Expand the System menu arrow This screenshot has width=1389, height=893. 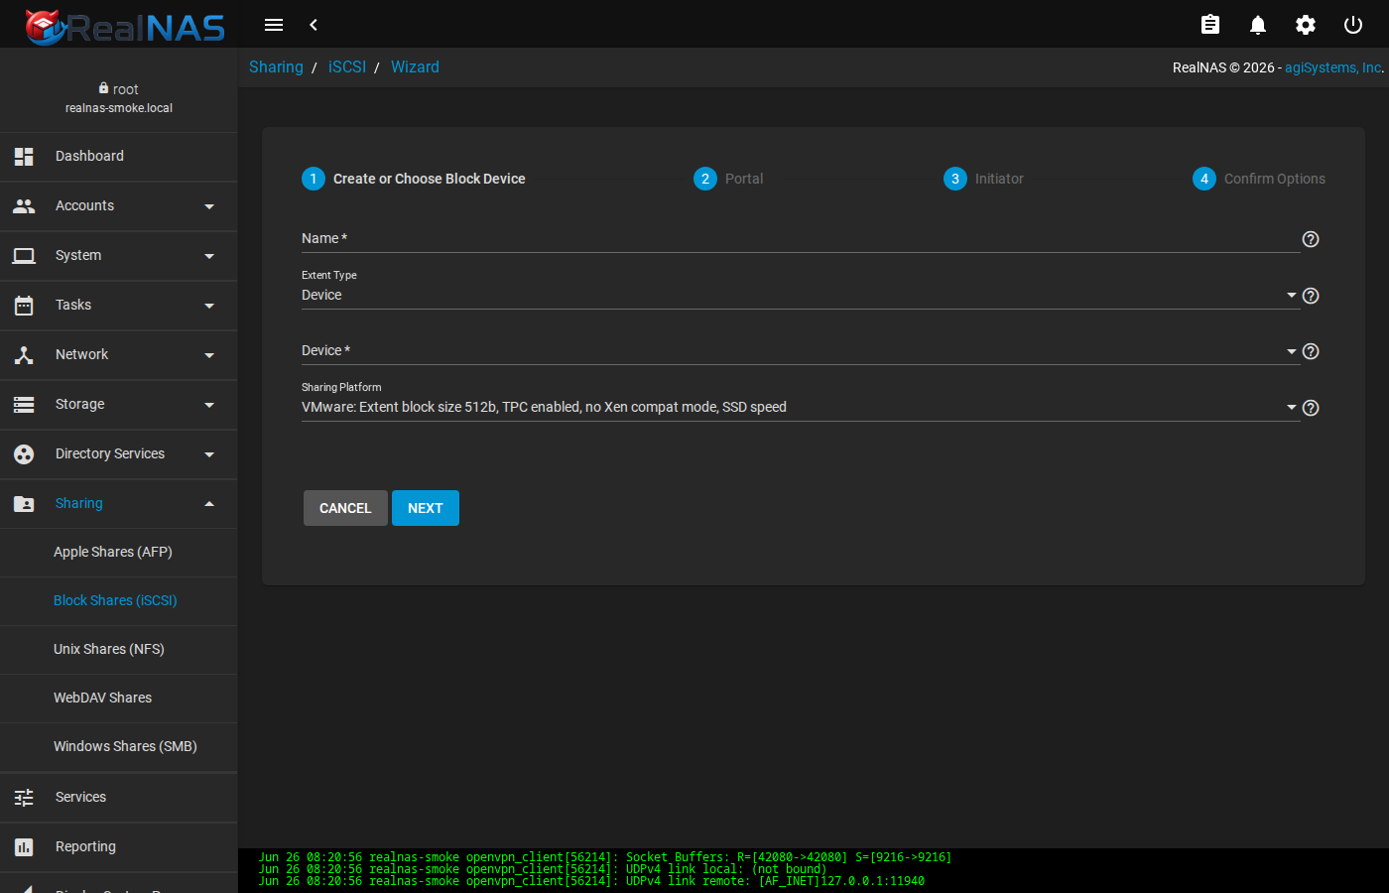tap(209, 256)
